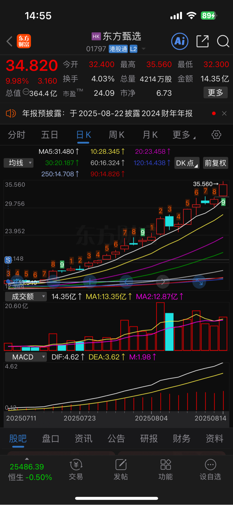Tap the 20:23.458 moving average value
The width and height of the screenshot is (233, 505).
[153, 152]
